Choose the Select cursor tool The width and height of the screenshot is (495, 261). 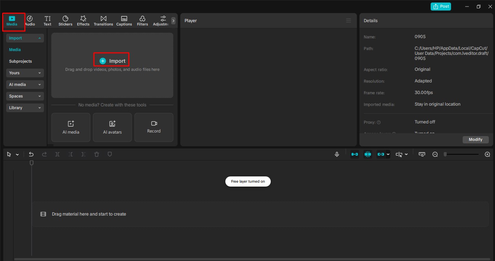(x=9, y=154)
